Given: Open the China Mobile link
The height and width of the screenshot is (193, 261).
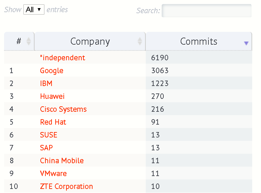Looking at the screenshot, I should tap(62, 160).
